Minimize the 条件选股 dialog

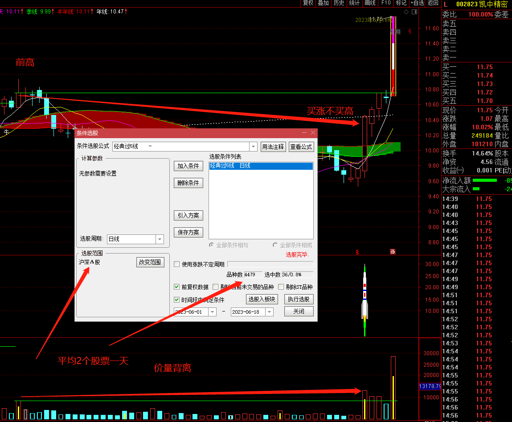click(x=304, y=133)
